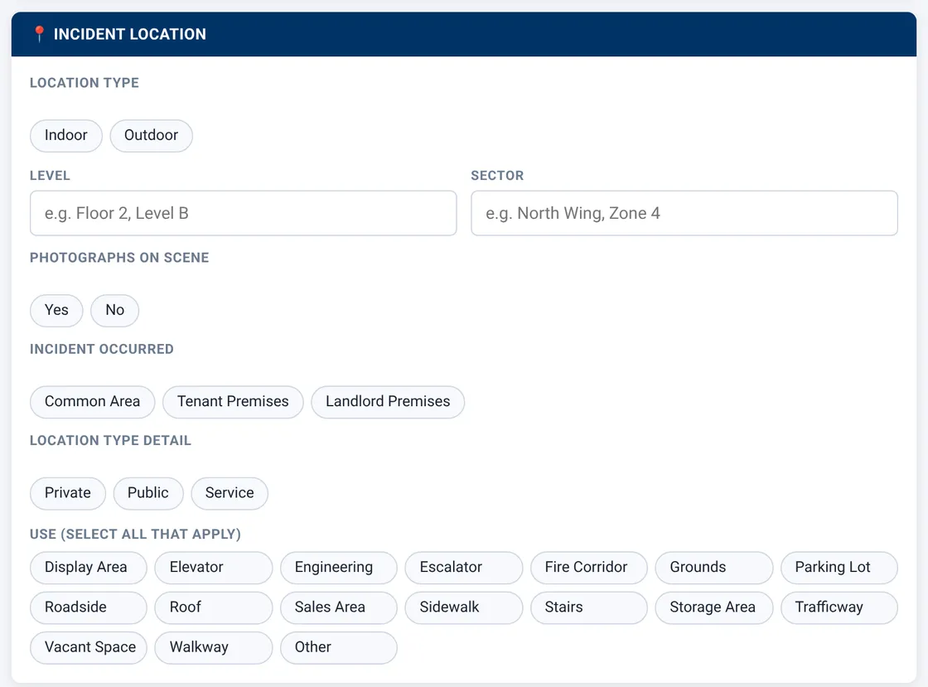This screenshot has width=928, height=687.
Task: Click the Location Type Detail label
Action: tap(111, 441)
